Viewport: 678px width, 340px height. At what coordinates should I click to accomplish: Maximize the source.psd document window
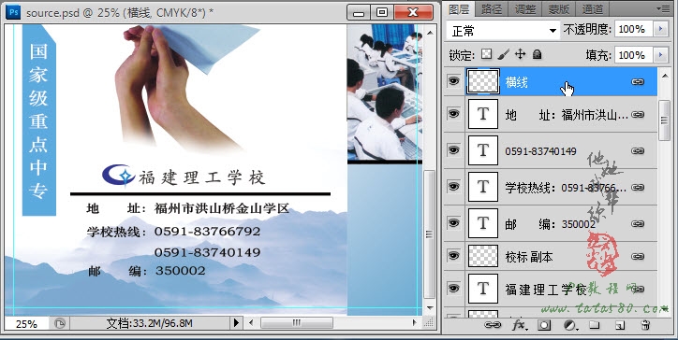click(x=382, y=12)
